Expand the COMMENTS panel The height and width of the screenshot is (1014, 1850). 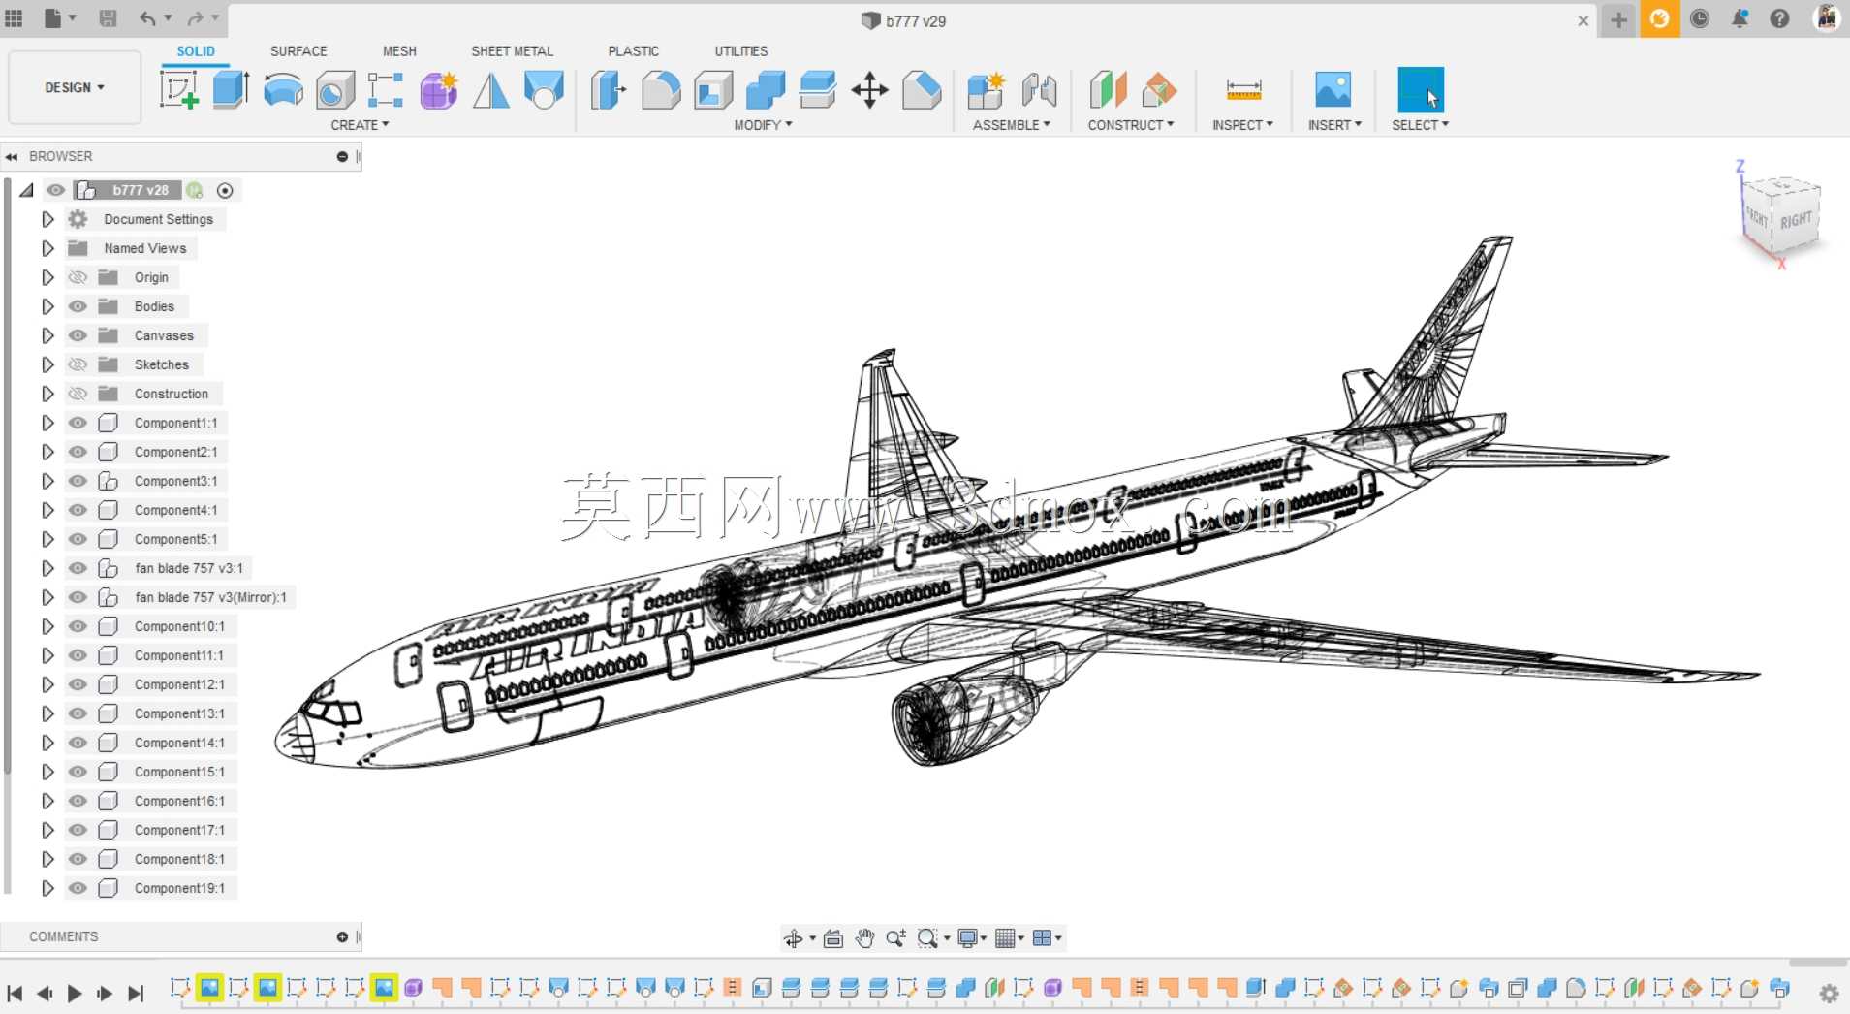(342, 937)
